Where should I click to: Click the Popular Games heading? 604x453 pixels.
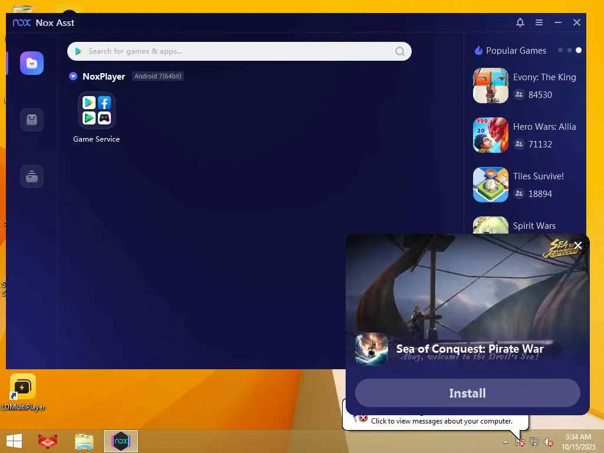516,51
